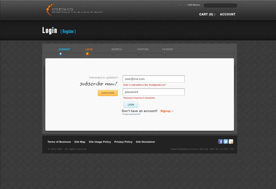
Task: Open the Facebook social icon
Action: tap(220, 141)
